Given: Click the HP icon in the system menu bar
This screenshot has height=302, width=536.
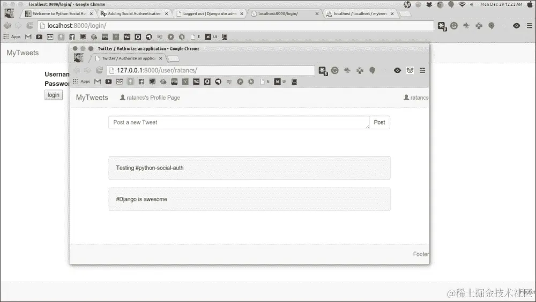Looking at the screenshot, I should (x=407, y=4).
